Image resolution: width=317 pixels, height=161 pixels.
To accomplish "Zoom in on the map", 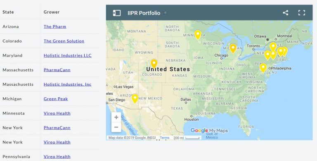I will (116, 117).
